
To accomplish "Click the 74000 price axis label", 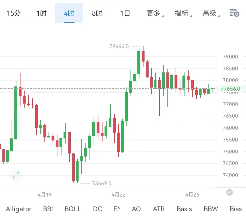I will [x=230, y=175].
